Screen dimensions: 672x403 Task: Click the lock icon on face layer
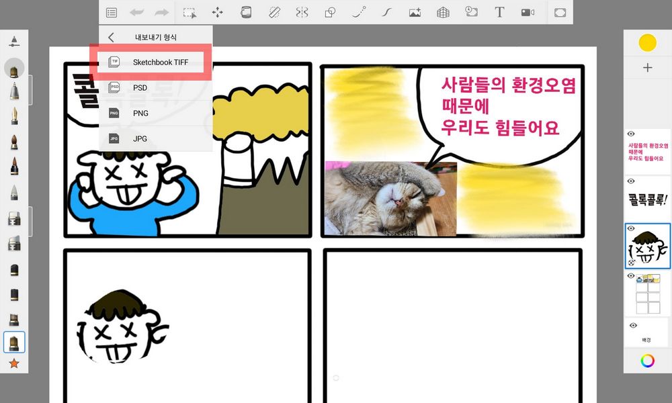point(631,263)
